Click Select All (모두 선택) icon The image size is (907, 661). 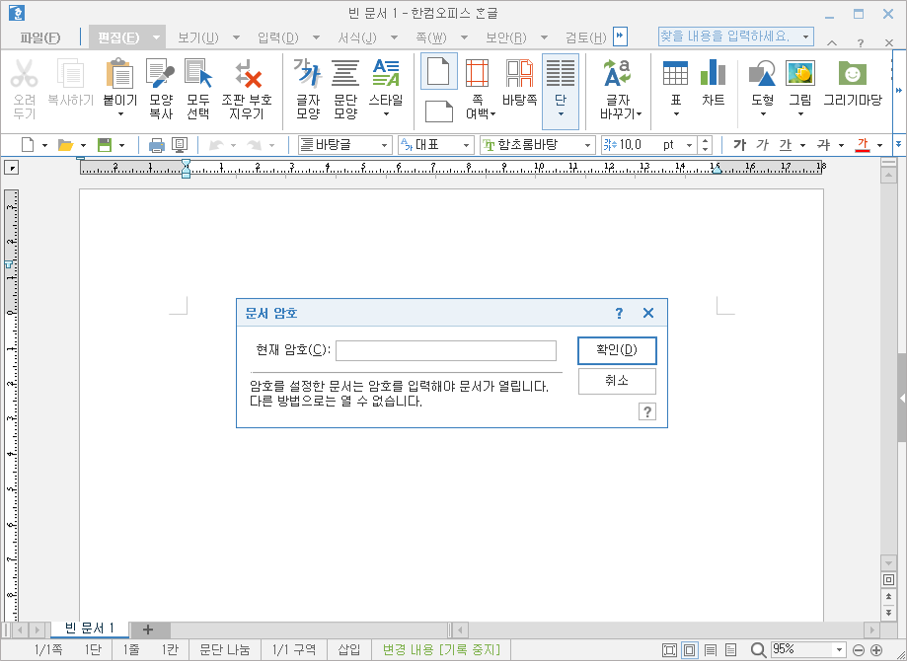point(197,74)
